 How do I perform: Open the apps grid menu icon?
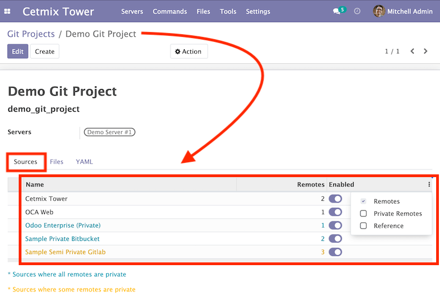pos(7,11)
